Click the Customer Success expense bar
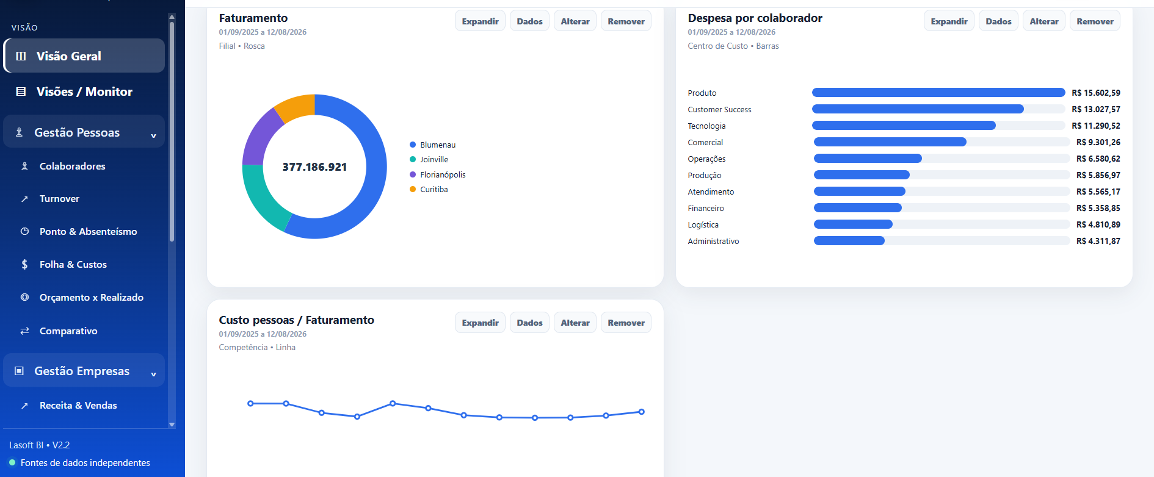Screen dimensions: 1154x477 pos(918,109)
